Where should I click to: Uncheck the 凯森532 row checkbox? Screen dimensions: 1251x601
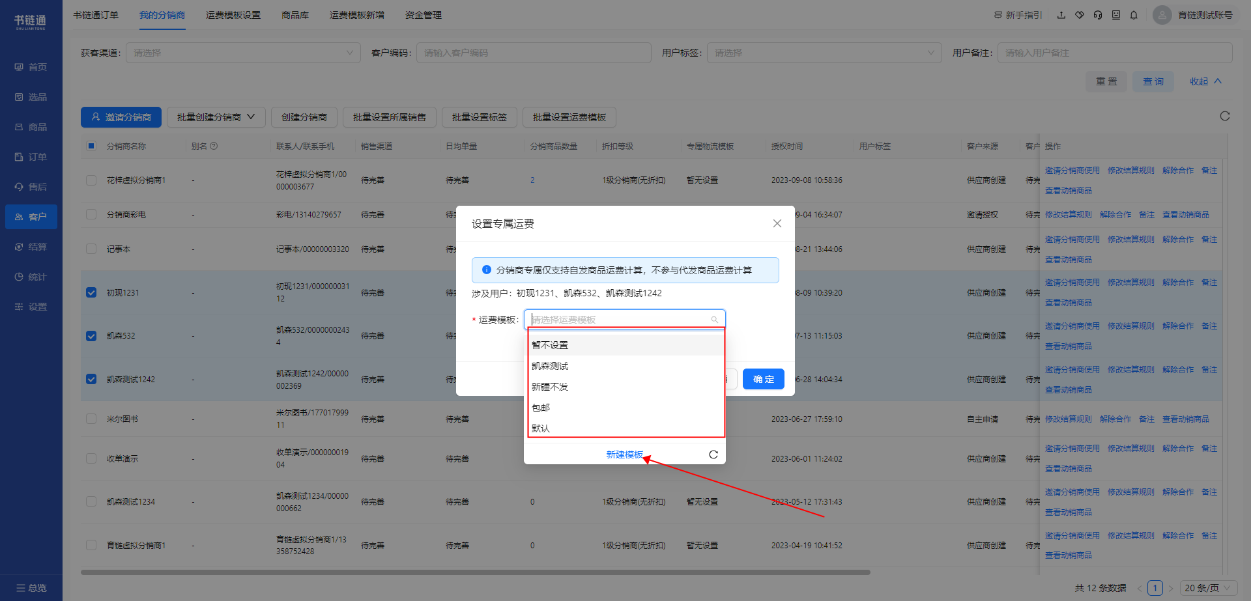[x=91, y=336]
